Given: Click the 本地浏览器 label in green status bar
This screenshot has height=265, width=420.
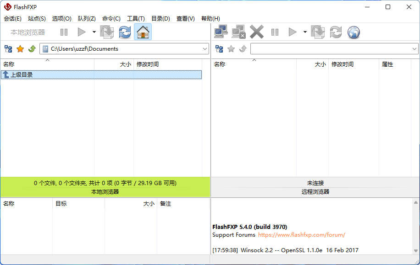Looking at the screenshot, I should pyautogui.click(x=105, y=191).
